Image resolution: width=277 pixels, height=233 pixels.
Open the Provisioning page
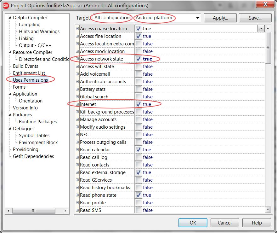click(x=25, y=149)
